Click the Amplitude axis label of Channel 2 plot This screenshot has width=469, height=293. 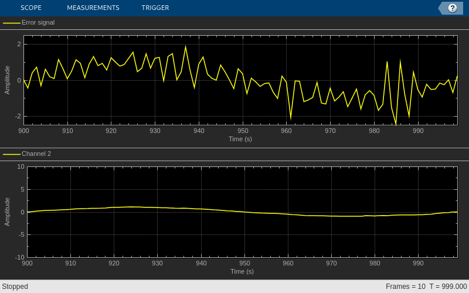7,212
